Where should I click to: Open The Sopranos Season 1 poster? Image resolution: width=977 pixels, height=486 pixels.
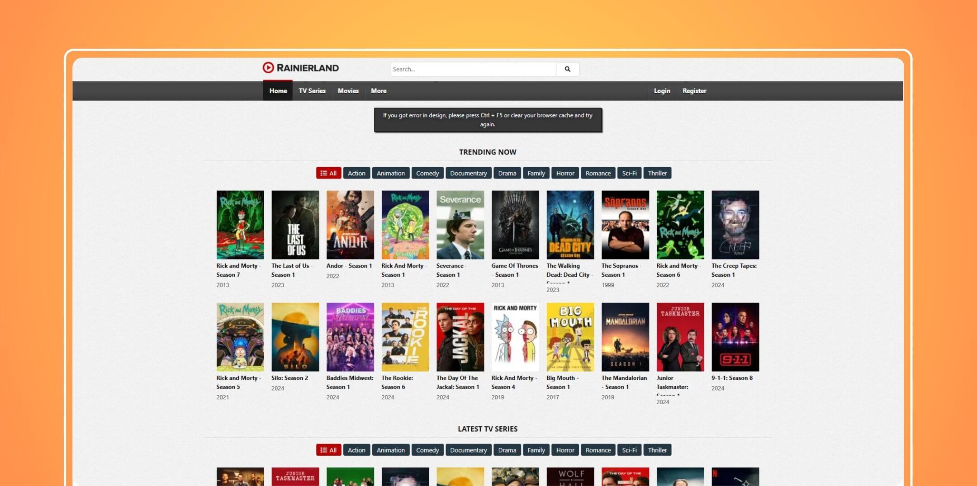pyautogui.click(x=625, y=225)
